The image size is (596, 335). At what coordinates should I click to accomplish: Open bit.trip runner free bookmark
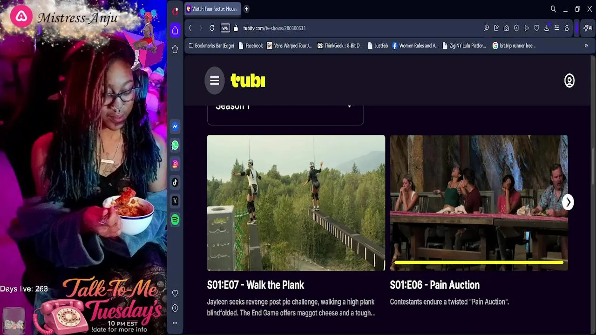click(x=514, y=46)
